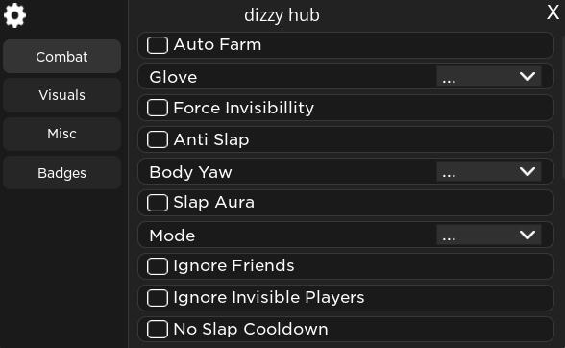Click the Slap Aura label text

(214, 203)
